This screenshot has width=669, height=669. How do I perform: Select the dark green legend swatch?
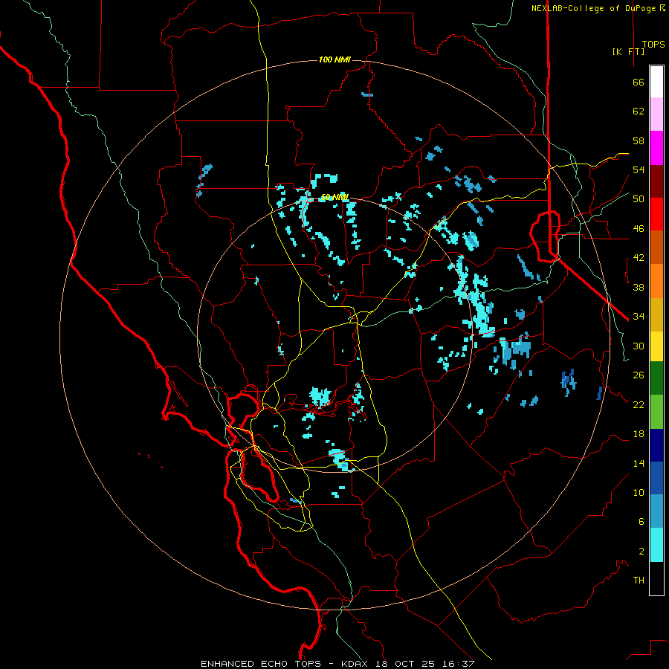tap(656, 378)
